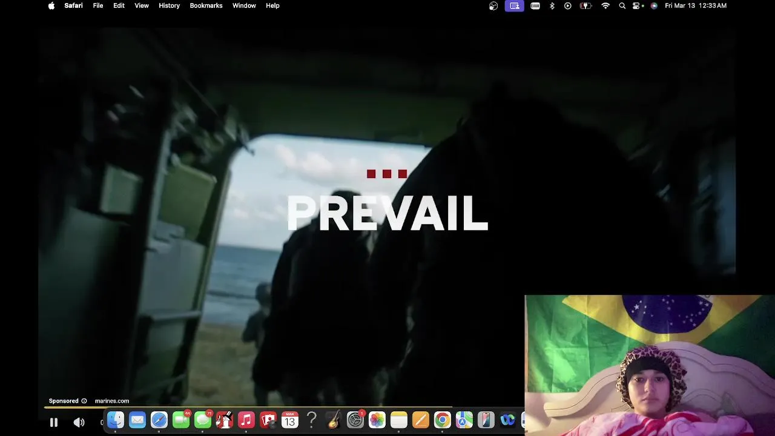Screen dimensions: 775x436
Task: Activate Siri from menu bar
Action: pos(654,5)
